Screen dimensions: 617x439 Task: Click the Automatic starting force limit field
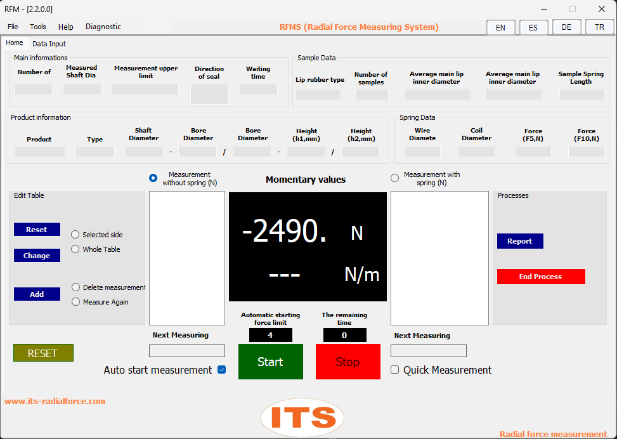tap(270, 335)
